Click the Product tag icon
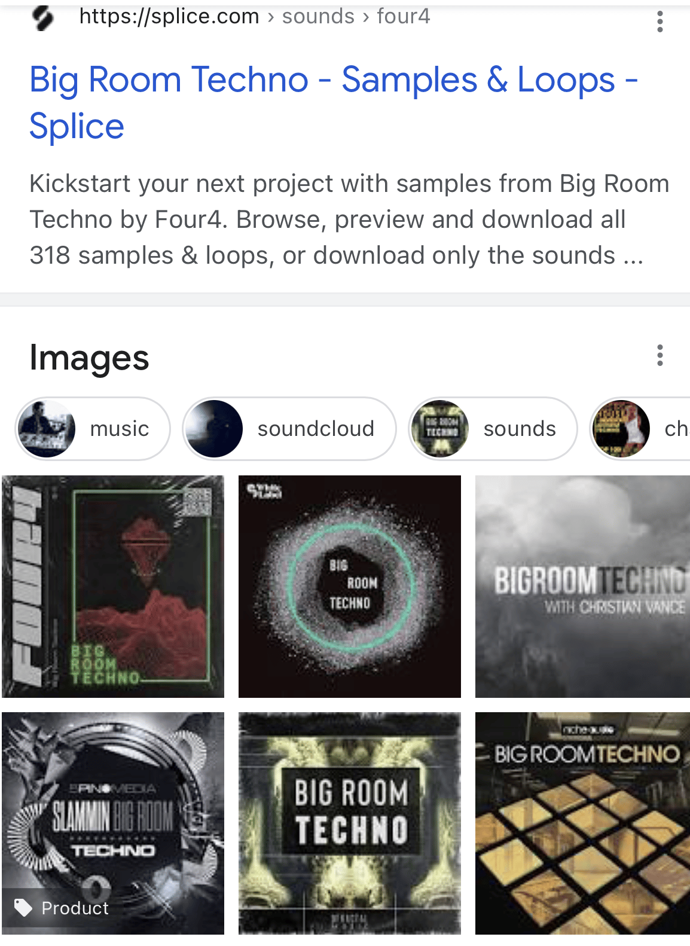Image resolution: width=690 pixels, height=946 pixels. click(23, 908)
